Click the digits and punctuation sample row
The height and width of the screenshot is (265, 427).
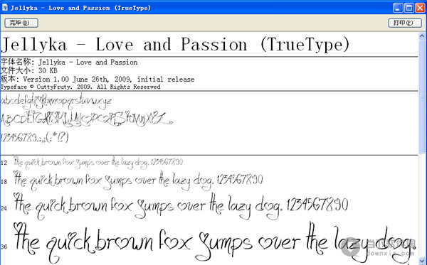pos(35,138)
